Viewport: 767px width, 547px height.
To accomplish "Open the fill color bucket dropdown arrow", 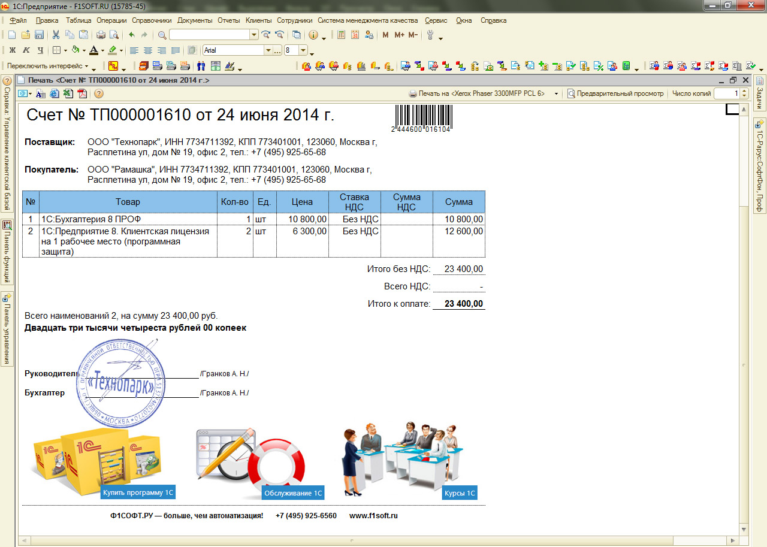I will [x=84, y=50].
